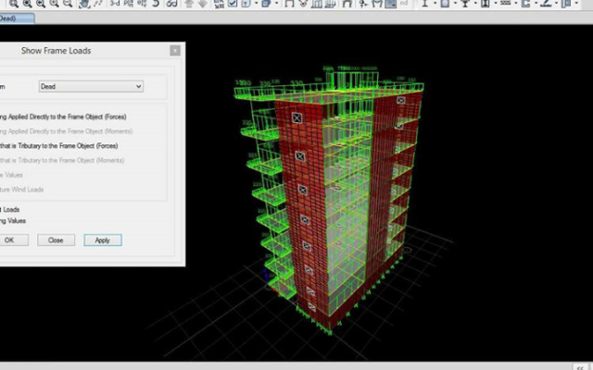
Task: Click the Restore Previous Zoom icon
Action: [41, 4]
